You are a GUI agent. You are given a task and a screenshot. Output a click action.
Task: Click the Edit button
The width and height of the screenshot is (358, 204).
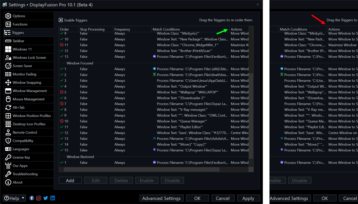tap(96, 180)
